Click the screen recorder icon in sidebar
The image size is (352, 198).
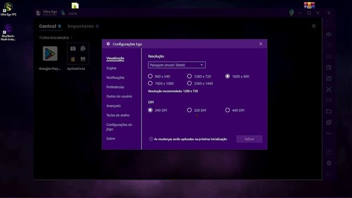click(329, 100)
